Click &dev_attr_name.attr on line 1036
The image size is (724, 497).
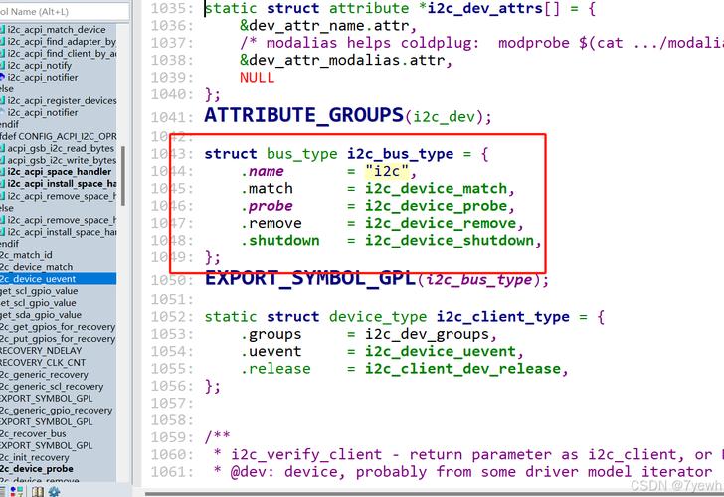(x=323, y=26)
